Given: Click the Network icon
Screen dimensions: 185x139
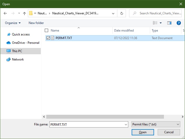Looking at the screenshot, I should tap(9, 59).
